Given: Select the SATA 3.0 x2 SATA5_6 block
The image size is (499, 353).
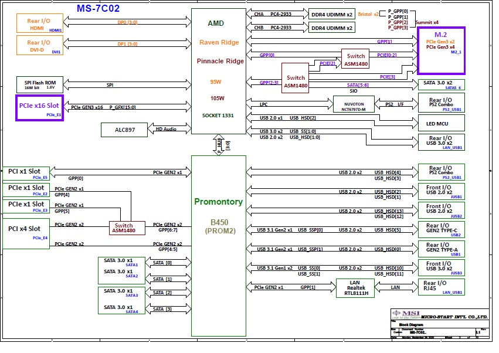Looking at the screenshot, I should coord(442,84).
